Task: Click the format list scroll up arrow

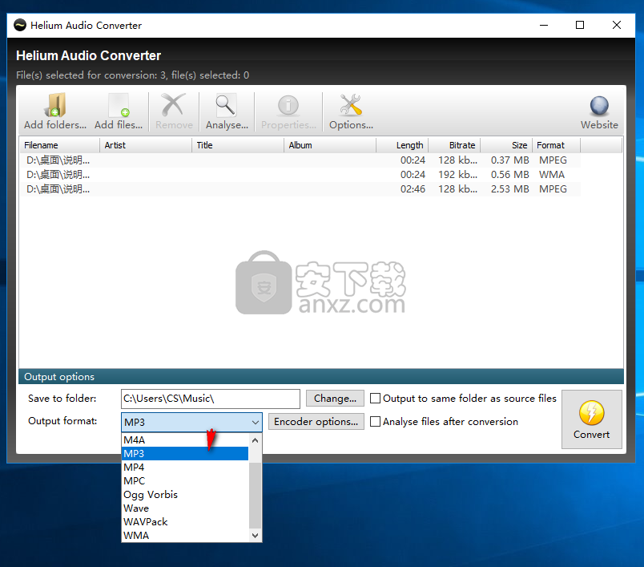Action: coord(255,440)
